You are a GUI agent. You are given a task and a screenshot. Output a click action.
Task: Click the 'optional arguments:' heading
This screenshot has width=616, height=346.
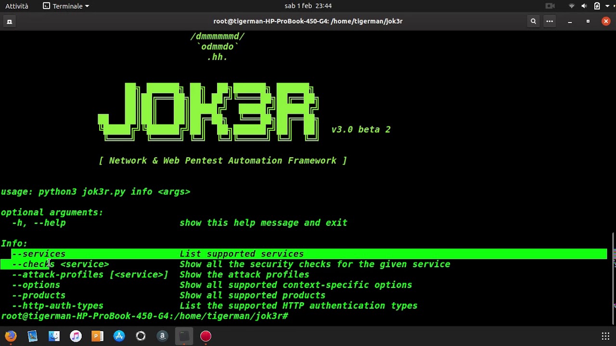(x=52, y=212)
